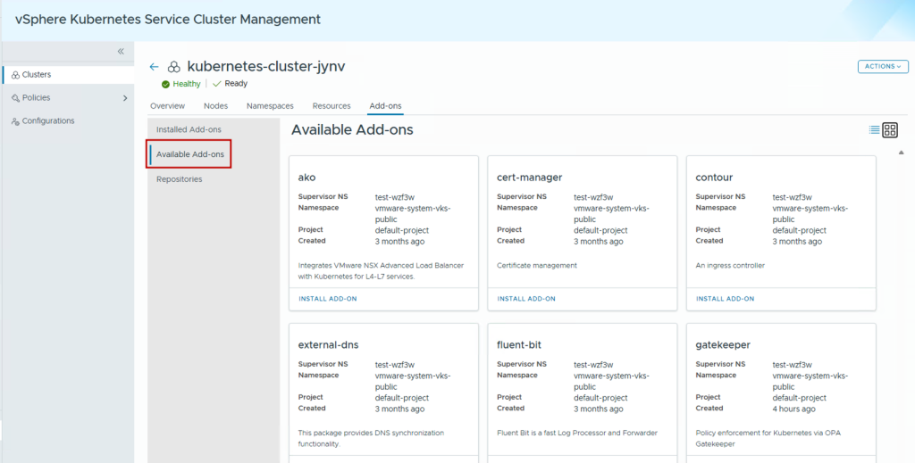Open the ACTIONS dropdown
The height and width of the screenshot is (463, 915).
tap(883, 66)
